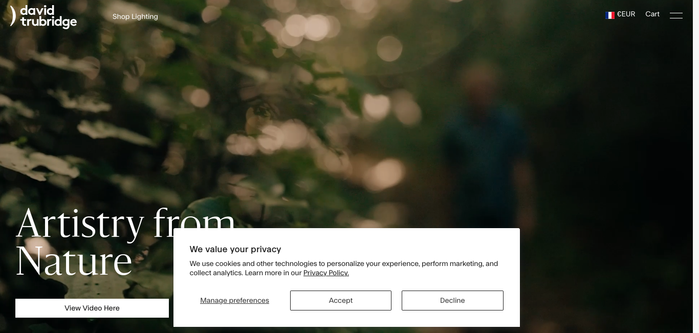Screen dimensions: 699x333
Task: Open the Shop Lighting menu
Action: tap(135, 16)
